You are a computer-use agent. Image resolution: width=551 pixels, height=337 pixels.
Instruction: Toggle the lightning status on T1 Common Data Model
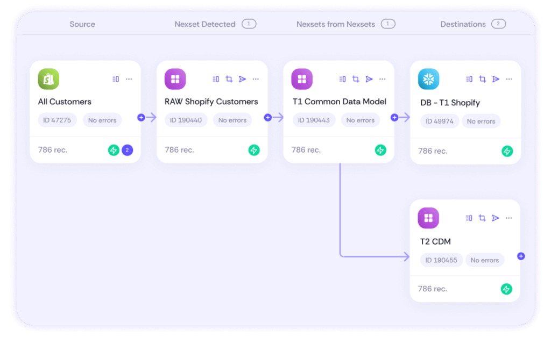(x=381, y=150)
